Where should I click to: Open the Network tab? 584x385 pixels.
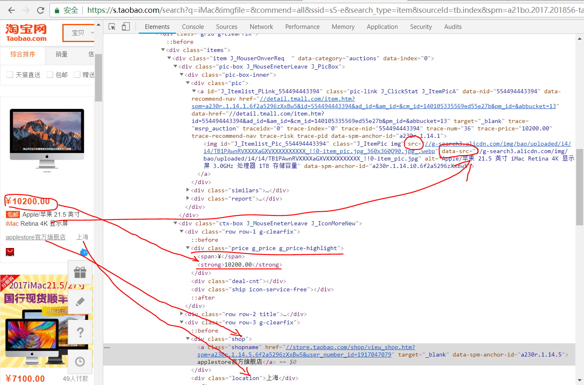tap(261, 27)
